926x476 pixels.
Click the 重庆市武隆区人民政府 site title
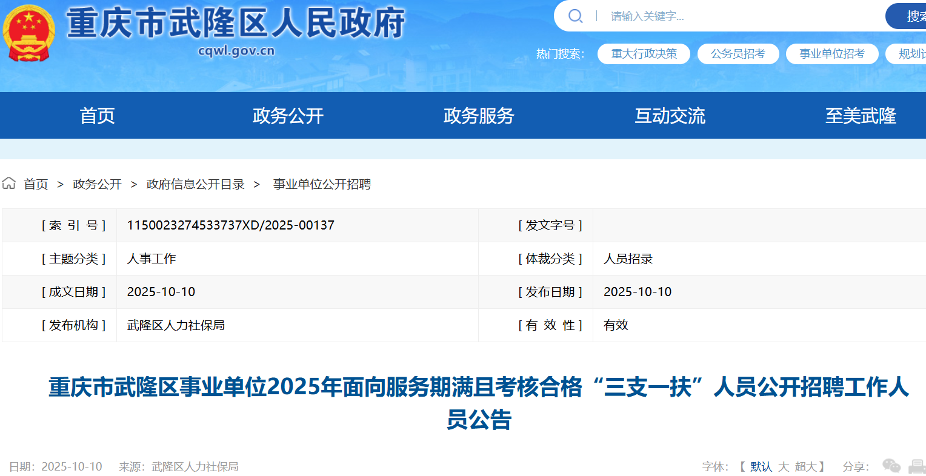click(x=235, y=24)
